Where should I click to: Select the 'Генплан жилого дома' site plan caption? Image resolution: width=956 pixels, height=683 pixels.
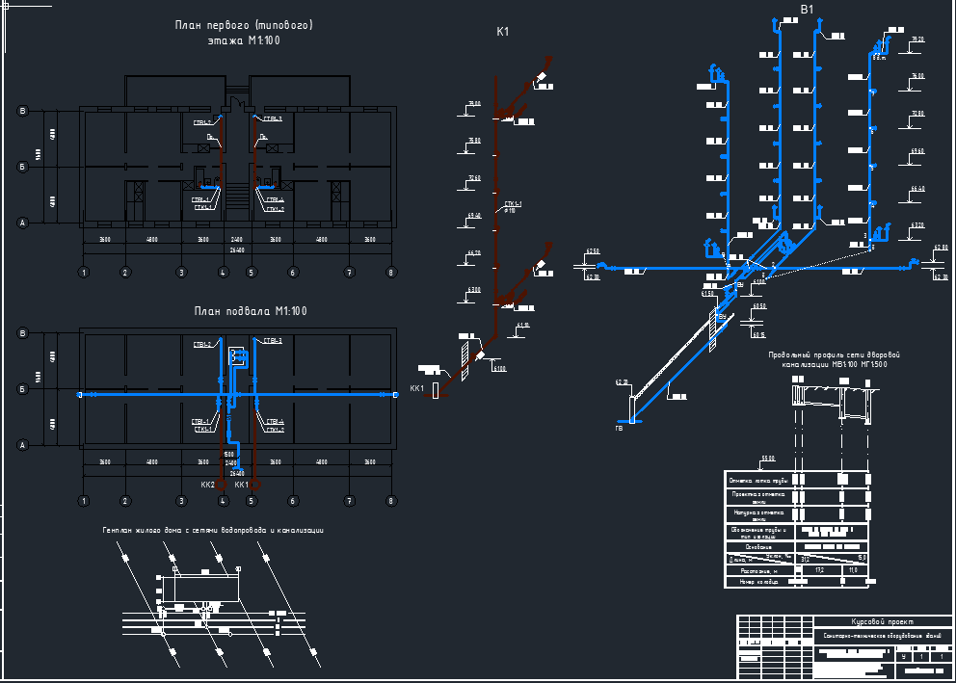(213, 530)
